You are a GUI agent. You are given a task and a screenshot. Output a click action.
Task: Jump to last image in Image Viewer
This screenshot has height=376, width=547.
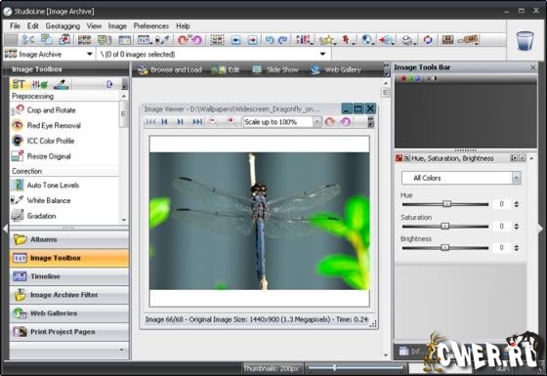click(x=197, y=122)
